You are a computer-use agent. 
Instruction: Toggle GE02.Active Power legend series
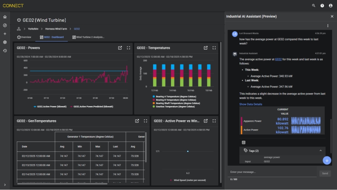(x=50, y=106)
